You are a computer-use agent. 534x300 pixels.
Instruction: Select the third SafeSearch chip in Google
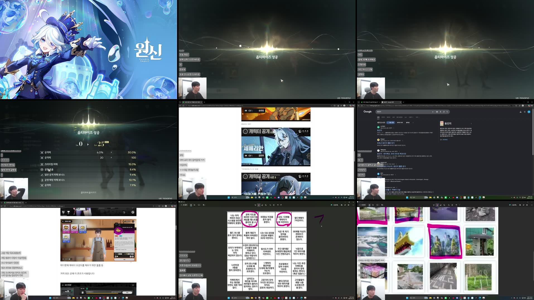point(408,123)
